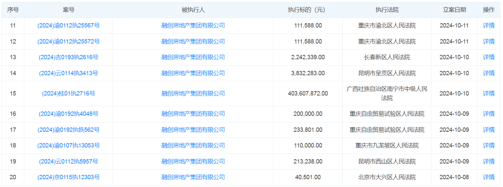This screenshot has width=503, height=187.
Task: View 详情 for row 17
Action: [x=489, y=130]
